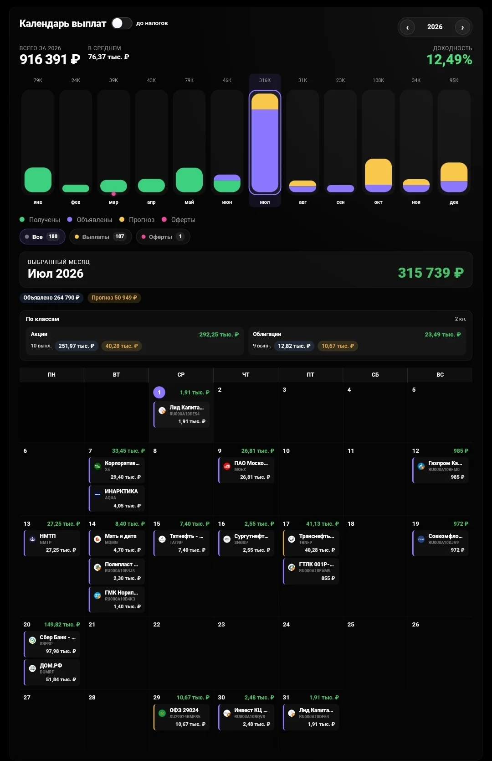
Task: Click the ОФЗ 29024 logo icon
Action: (162, 714)
